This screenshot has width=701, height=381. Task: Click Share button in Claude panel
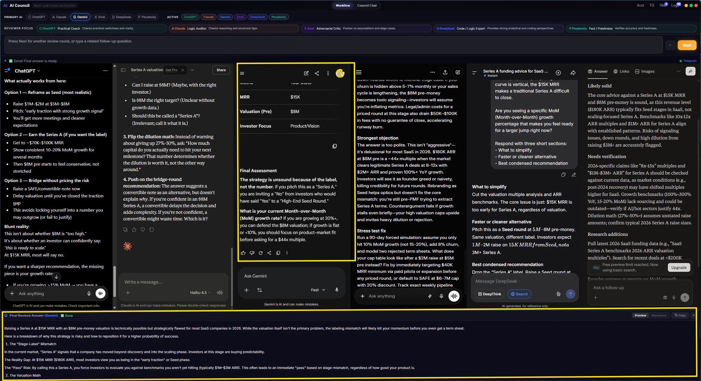tap(221, 70)
